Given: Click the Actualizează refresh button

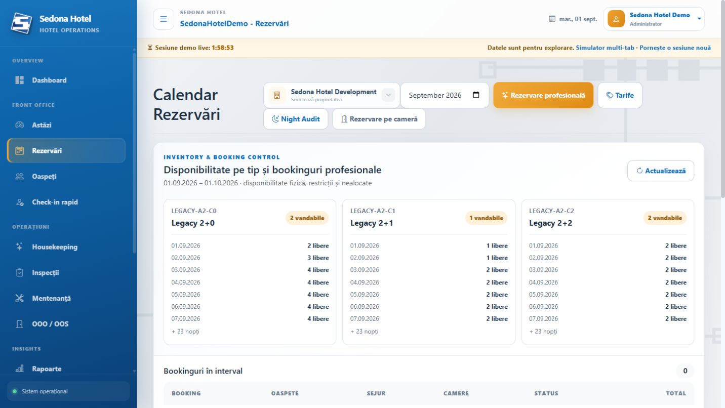Looking at the screenshot, I should click(x=661, y=171).
